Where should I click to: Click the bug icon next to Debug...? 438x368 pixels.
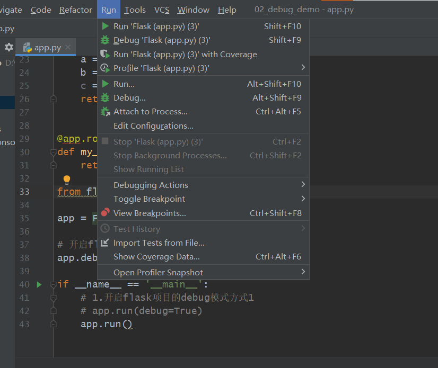click(x=105, y=97)
